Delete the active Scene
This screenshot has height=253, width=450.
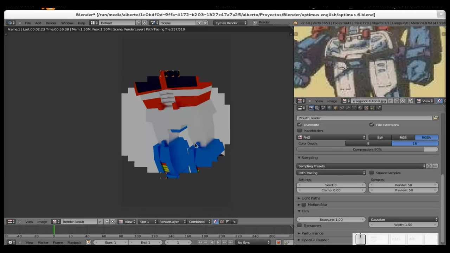pos(205,23)
